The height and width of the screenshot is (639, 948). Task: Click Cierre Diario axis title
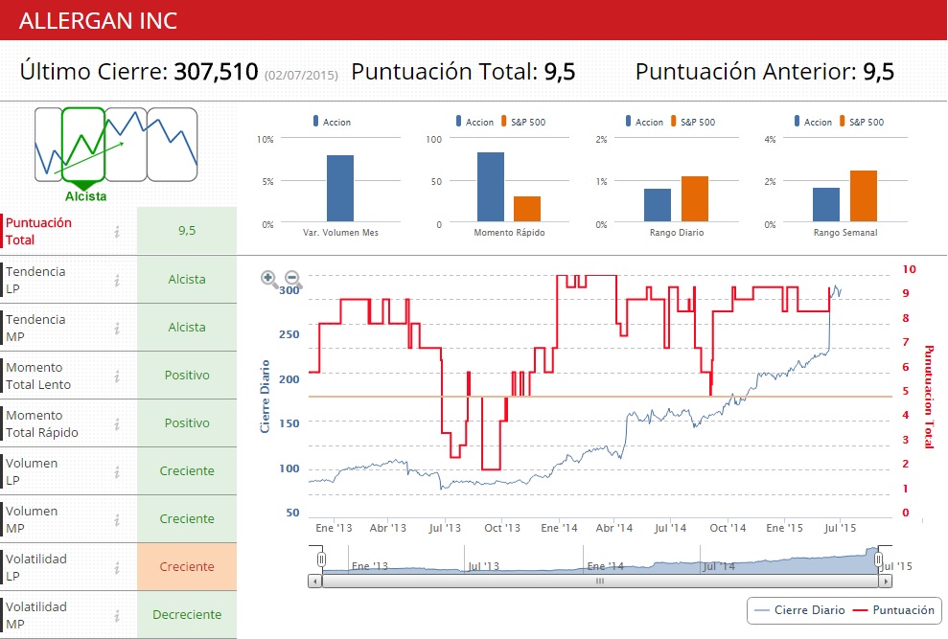coord(265,397)
